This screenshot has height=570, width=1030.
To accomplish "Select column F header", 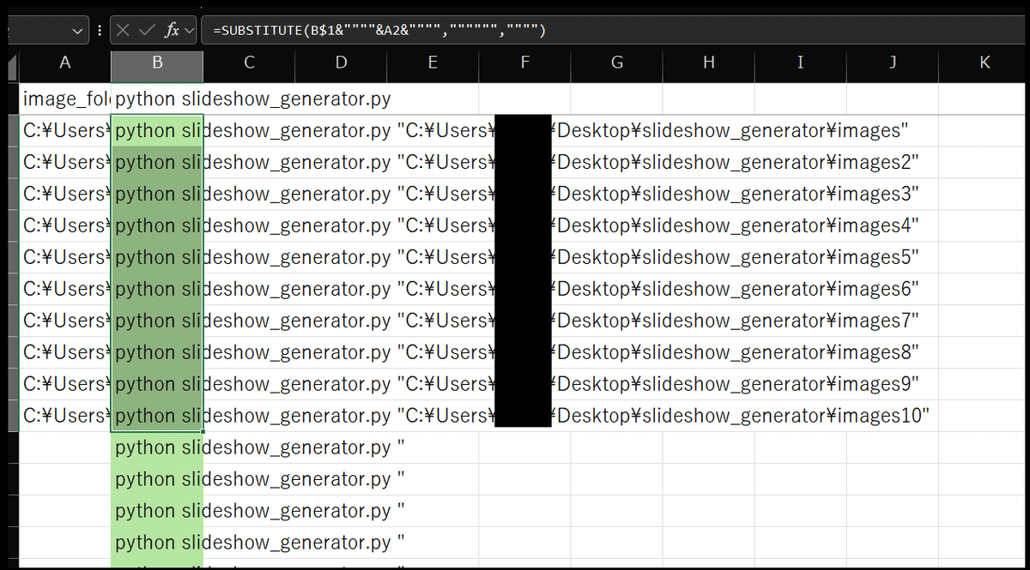I will [524, 63].
